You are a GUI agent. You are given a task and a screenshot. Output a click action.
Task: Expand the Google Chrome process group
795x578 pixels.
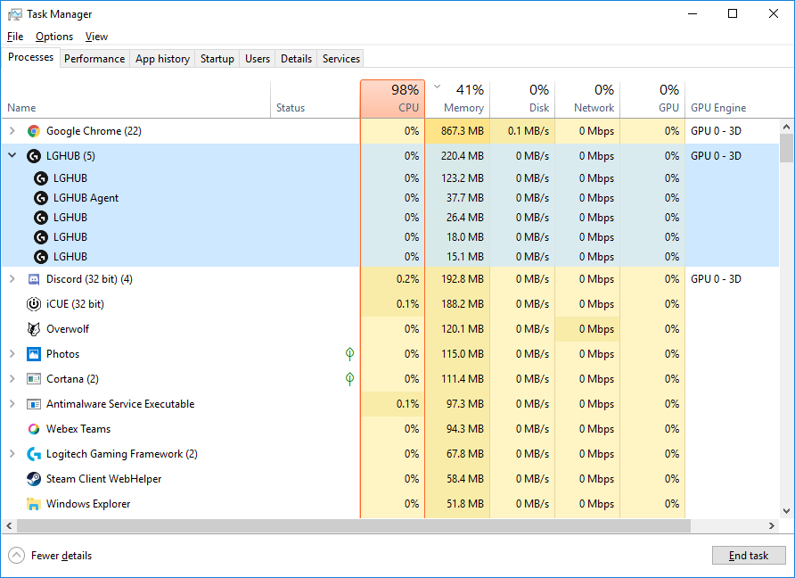(12, 131)
